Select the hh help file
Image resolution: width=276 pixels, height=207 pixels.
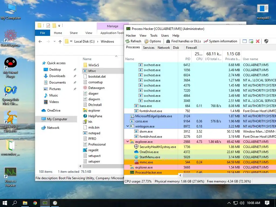coord(90,122)
